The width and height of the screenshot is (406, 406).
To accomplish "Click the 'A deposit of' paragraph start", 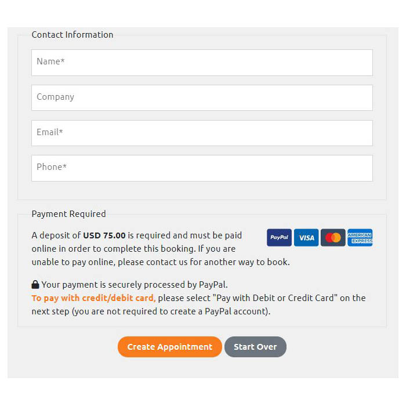I will (56, 235).
